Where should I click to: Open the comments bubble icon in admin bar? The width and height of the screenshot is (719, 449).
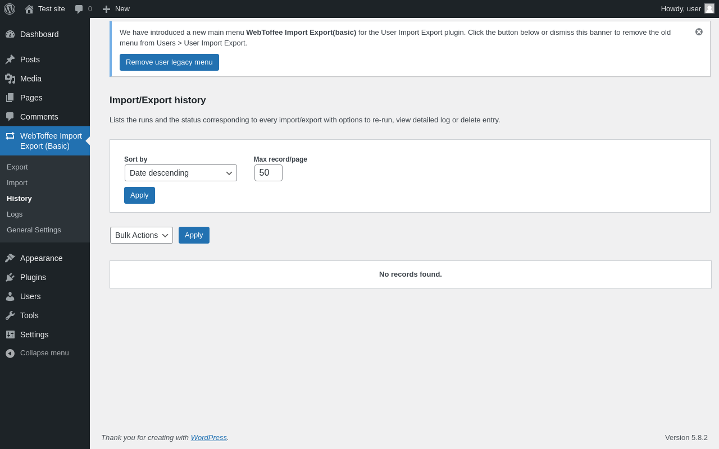pos(79,9)
